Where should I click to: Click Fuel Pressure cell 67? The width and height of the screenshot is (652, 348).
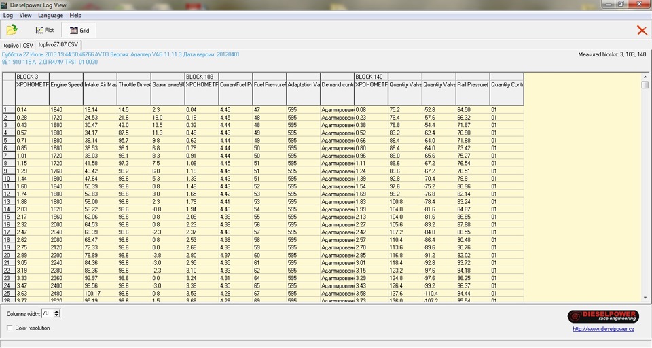coord(270,293)
